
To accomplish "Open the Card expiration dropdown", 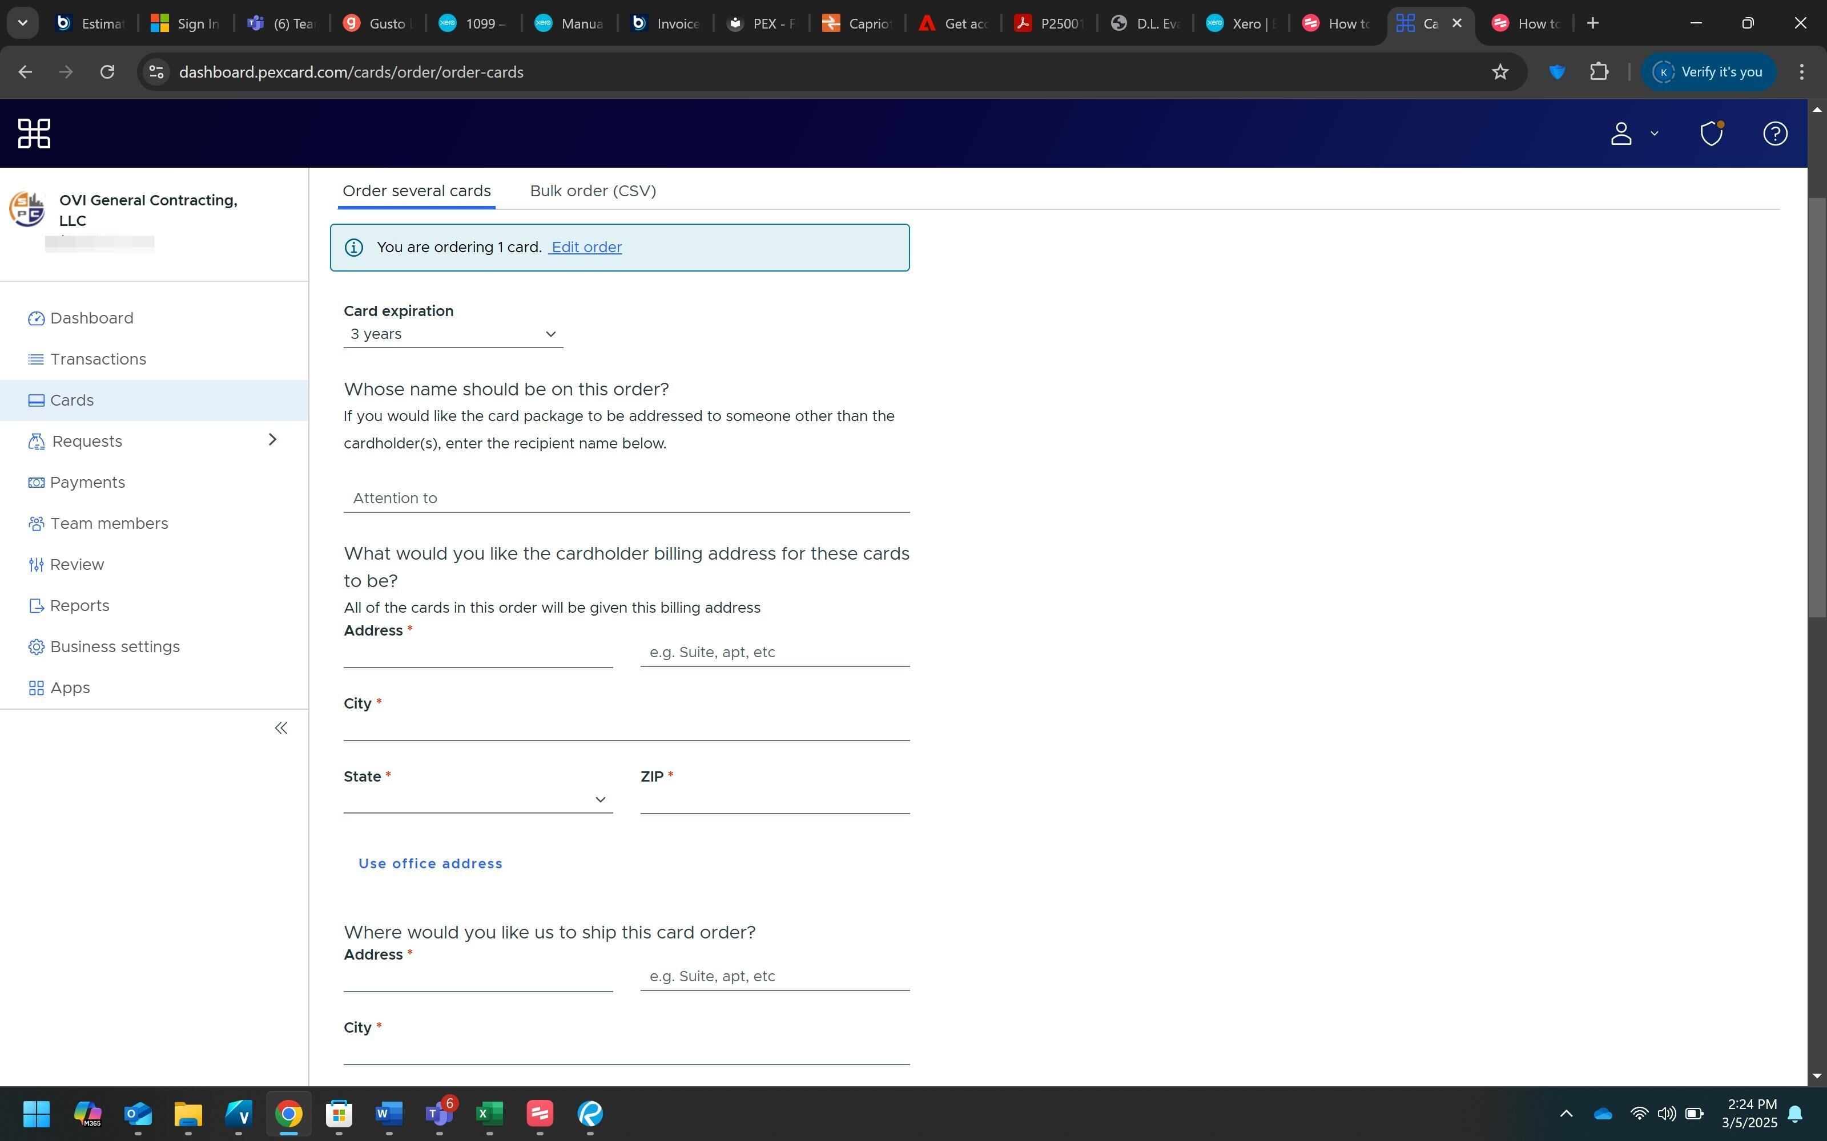I will click(453, 334).
